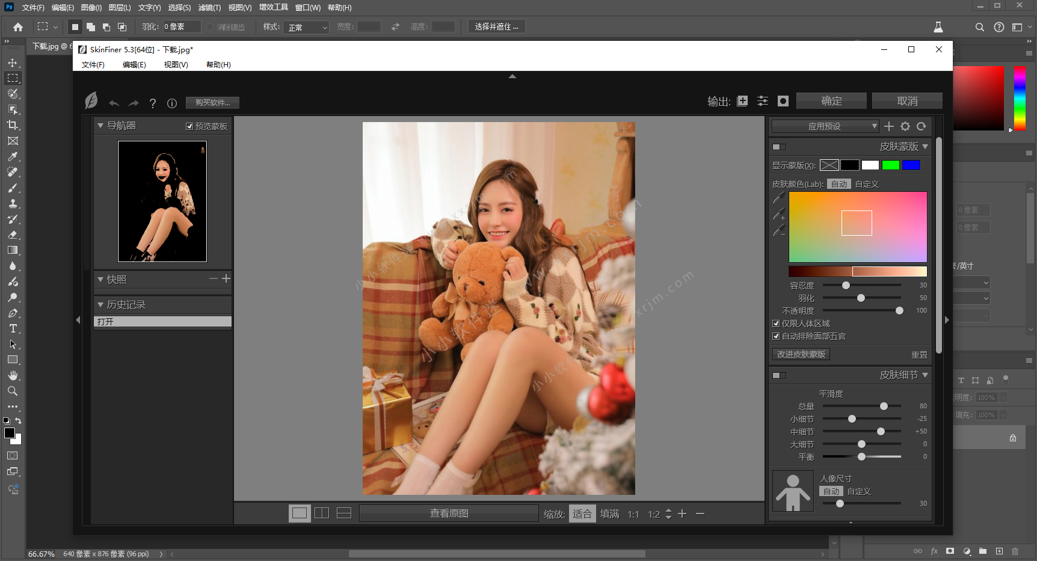1037x561 pixels.
Task: Select green mask display color swatch
Action: click(891, 165)
